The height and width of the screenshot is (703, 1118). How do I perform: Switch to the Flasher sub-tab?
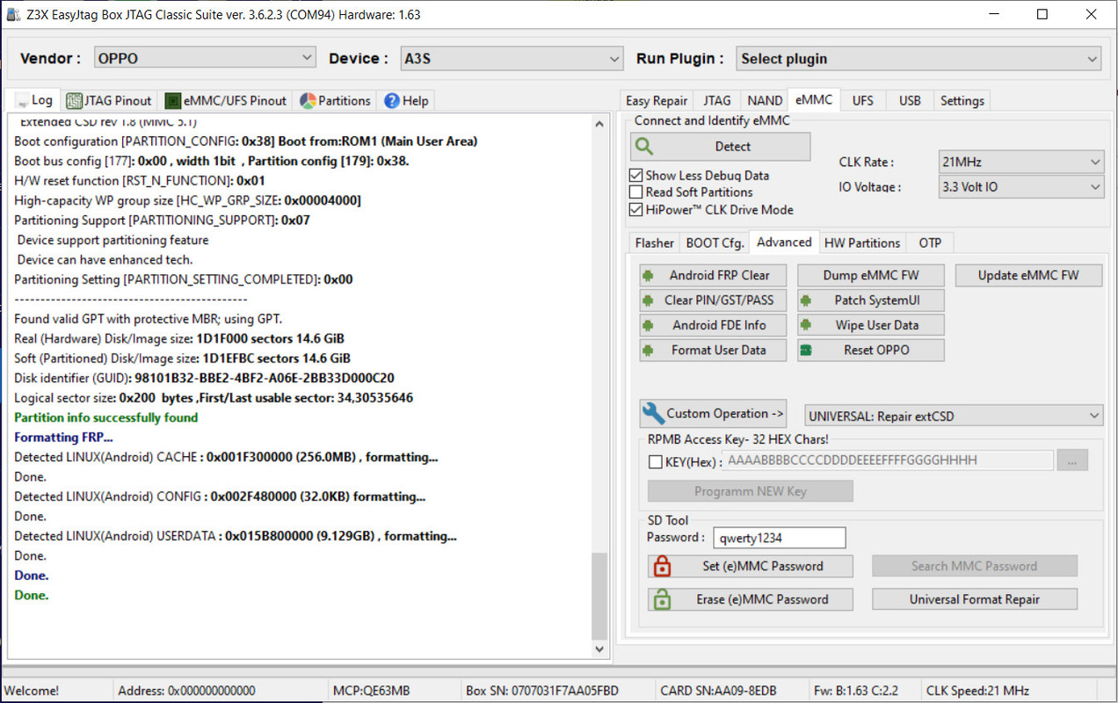tap(655, 243)
